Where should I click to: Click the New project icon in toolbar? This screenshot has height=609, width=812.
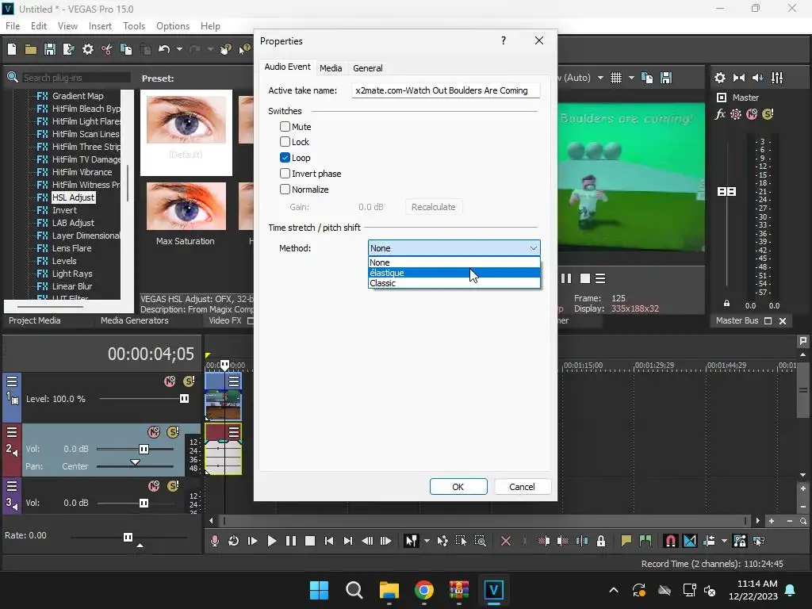coord(12,49)
